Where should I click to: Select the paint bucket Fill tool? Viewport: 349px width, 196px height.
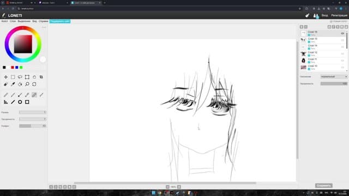coord(20,84)
